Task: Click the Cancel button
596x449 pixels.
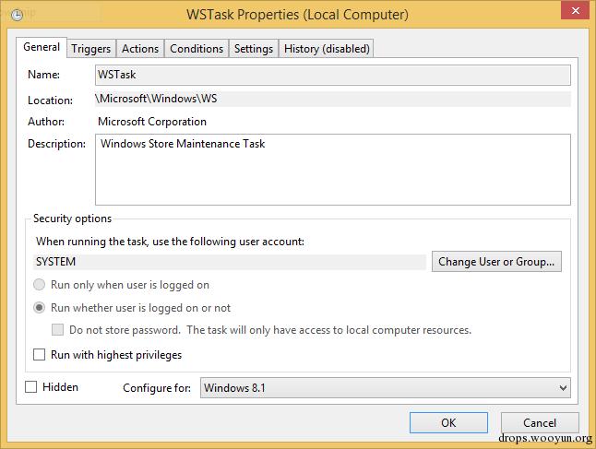Action: (x=539, y=423)
